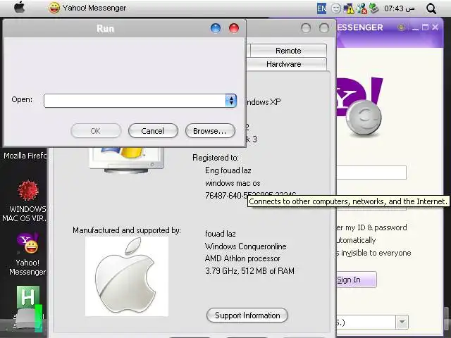Click the grey smiley Yahoo logo in Messenger
This screenshot has width=451, height=338.
point(364,118)
